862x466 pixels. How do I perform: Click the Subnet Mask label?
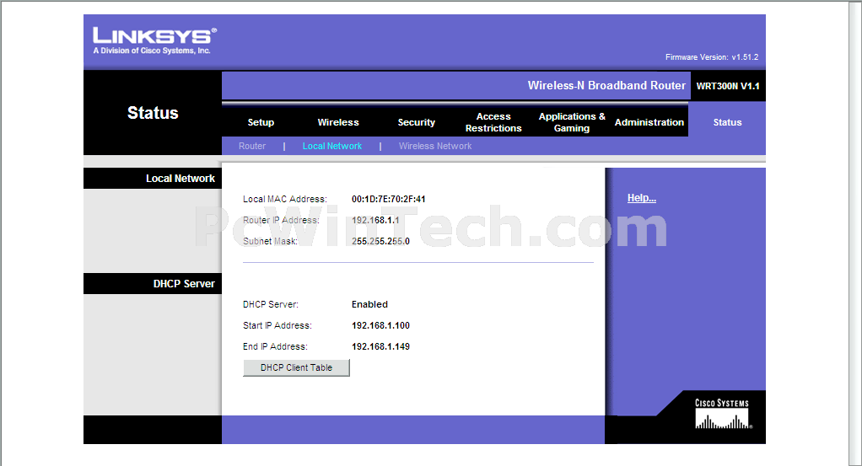click(x=270, y=241)
